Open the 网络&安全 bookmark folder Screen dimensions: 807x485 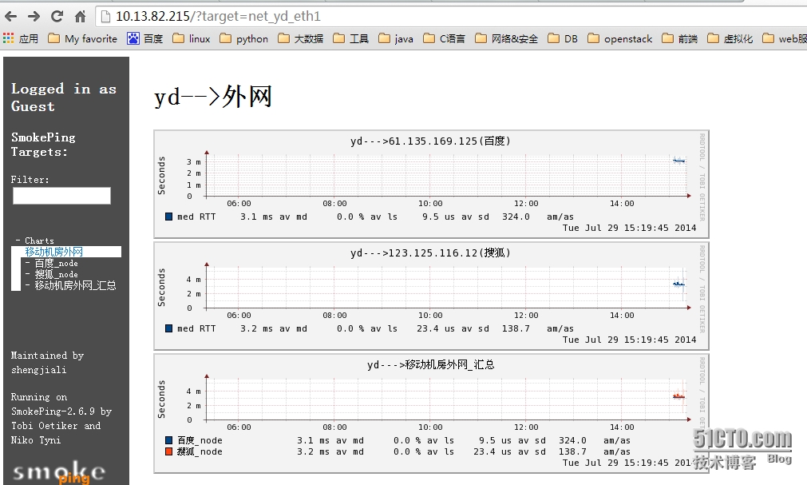pyautogui.click(x=506, y=38)
